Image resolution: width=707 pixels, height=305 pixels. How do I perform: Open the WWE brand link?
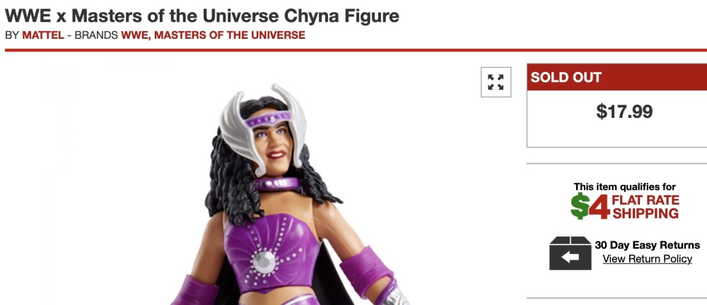(135, 35)
